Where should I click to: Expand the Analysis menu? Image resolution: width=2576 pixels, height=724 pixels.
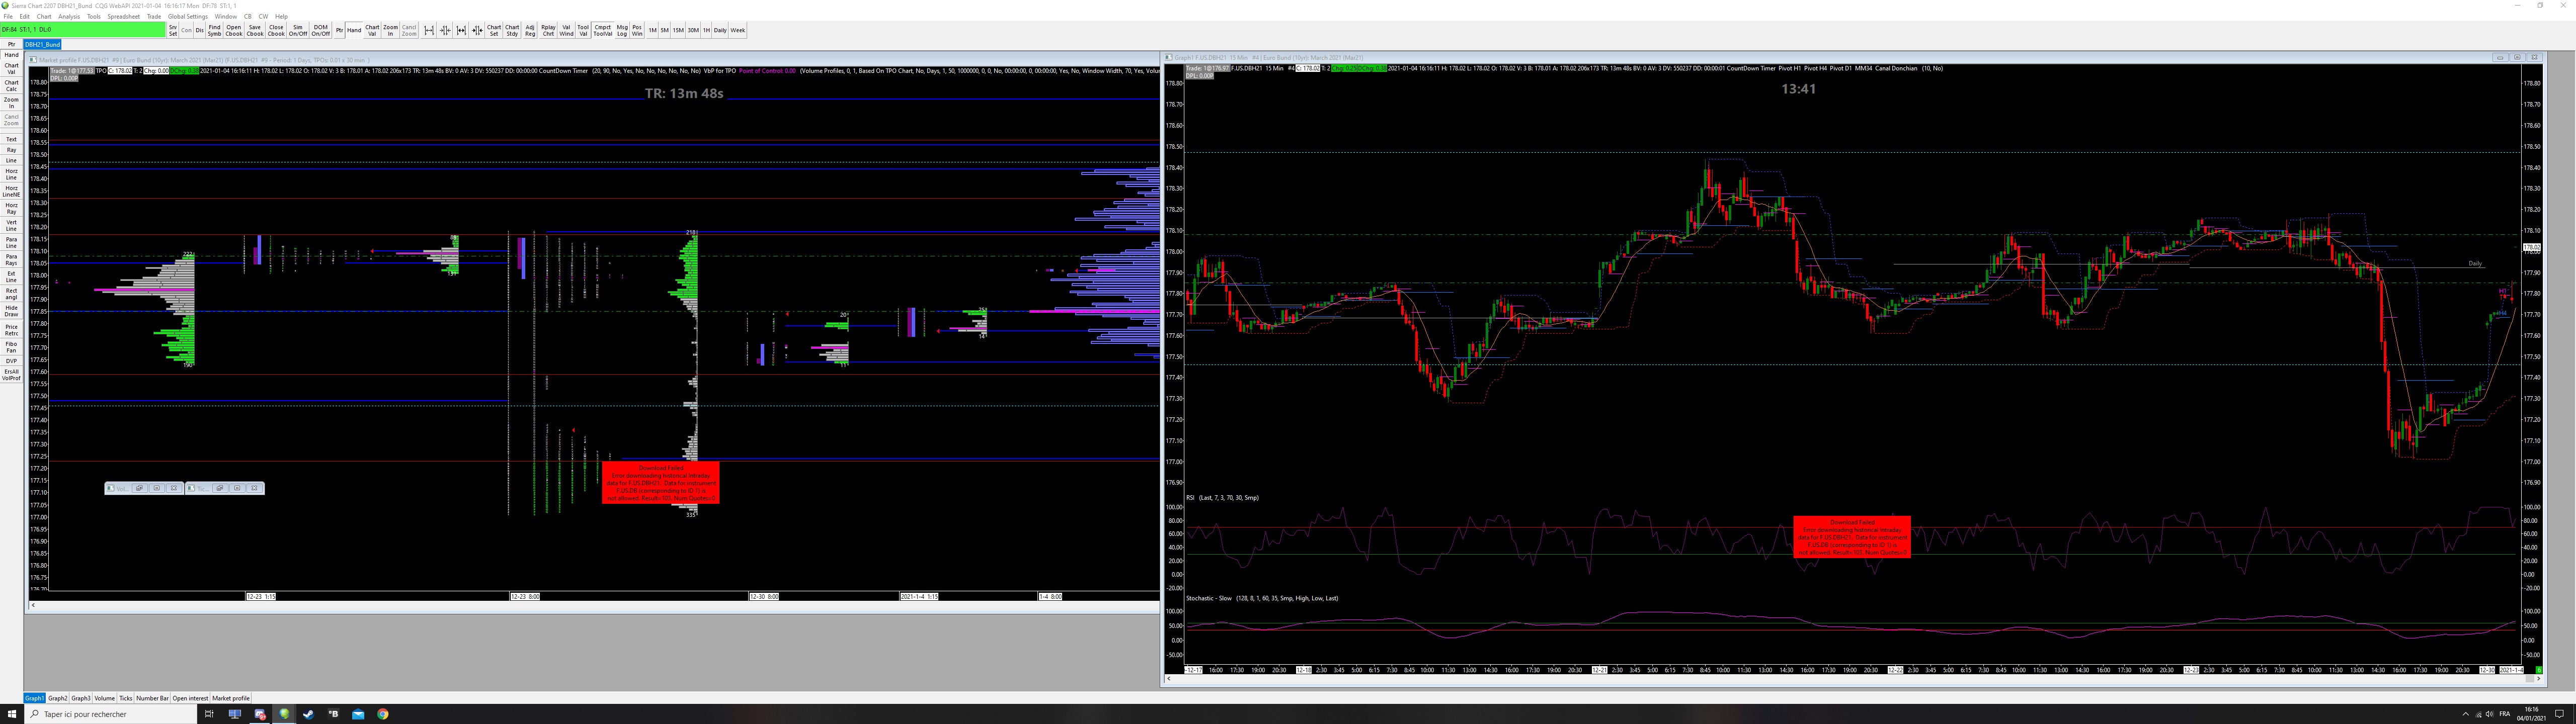coord(69,17)
